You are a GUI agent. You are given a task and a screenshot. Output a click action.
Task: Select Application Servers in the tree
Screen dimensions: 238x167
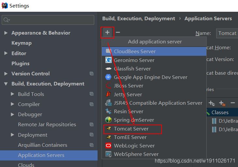point(49,155)
